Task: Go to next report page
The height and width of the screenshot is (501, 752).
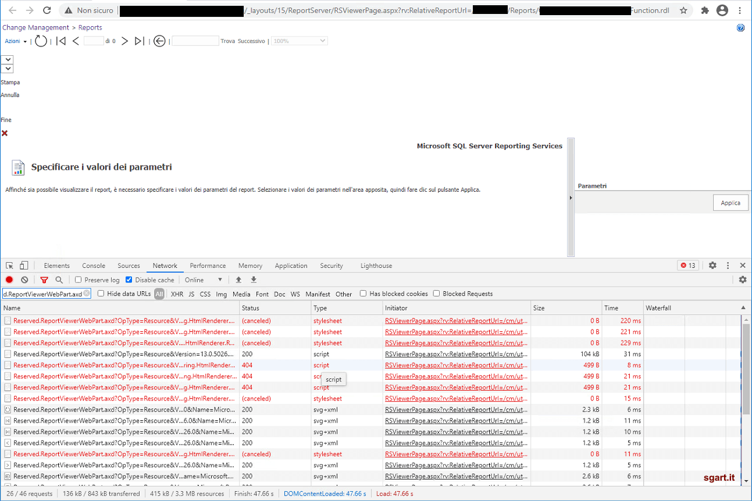Action: coord(124,41)
